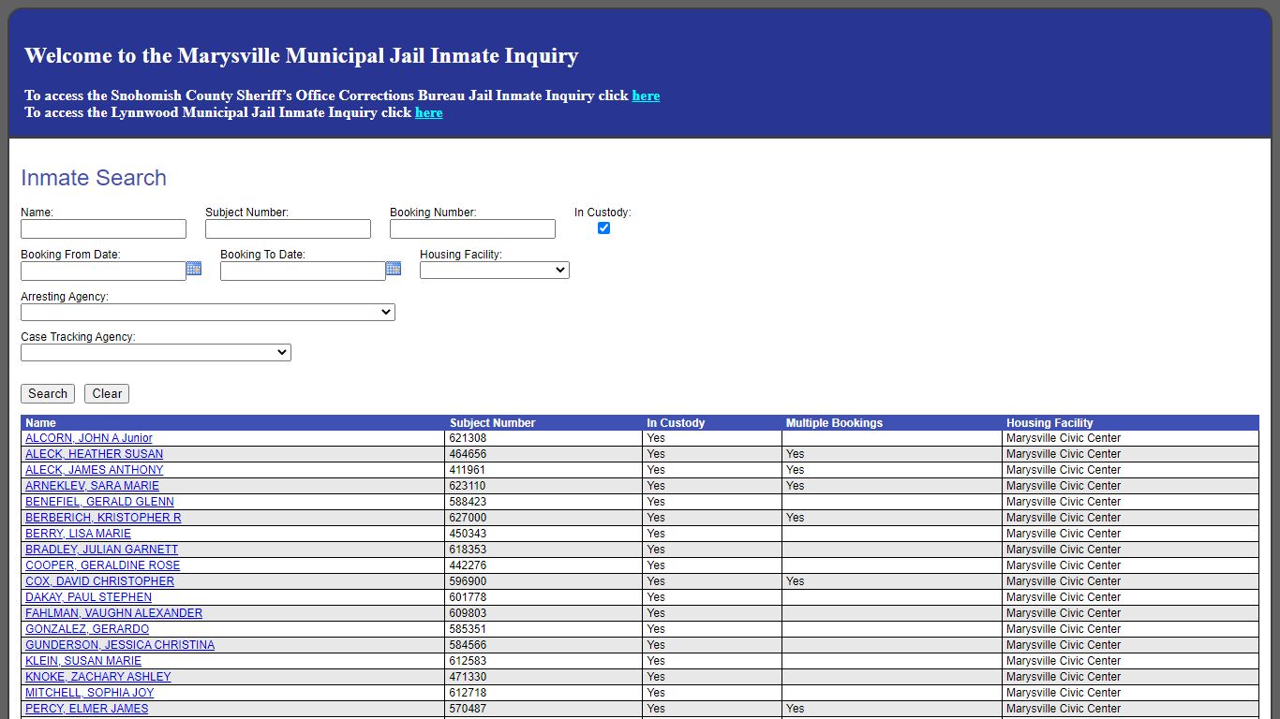This screenshot has height=719, width=1280.
Task: Open inmate BRADLEY, JULIAN GARNETT
Action: click(101, 550)
